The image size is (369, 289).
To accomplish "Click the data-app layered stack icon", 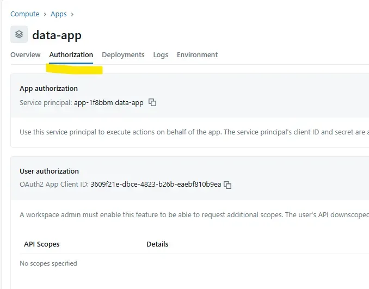I will (19, 35).
